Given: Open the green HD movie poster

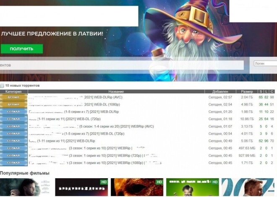Looking at the screenshot, I should coord(193,187).
